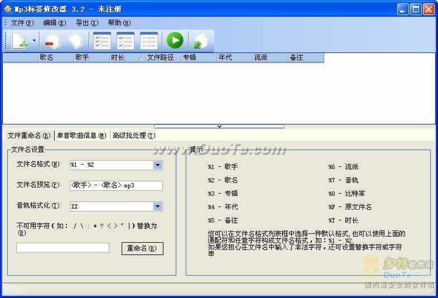Switch to the 单首歌曲信息(M) tab
This screenshot has width=438, height=298.
click(x=81, y=136)
